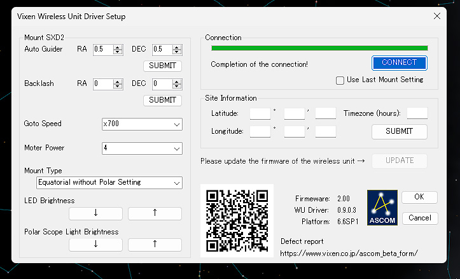Open the vixen.co.jp defect report URL

349,253
